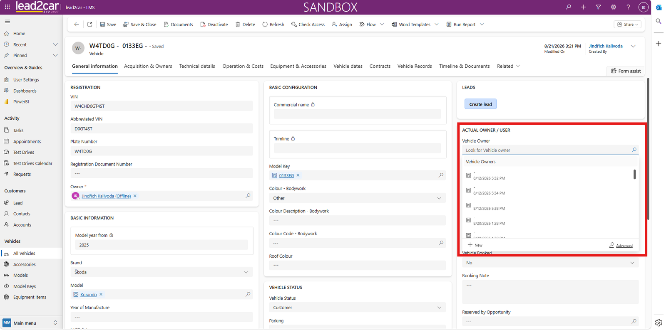Expand the Flow dropdown chevron
The image size is (666, 330).
382,25
